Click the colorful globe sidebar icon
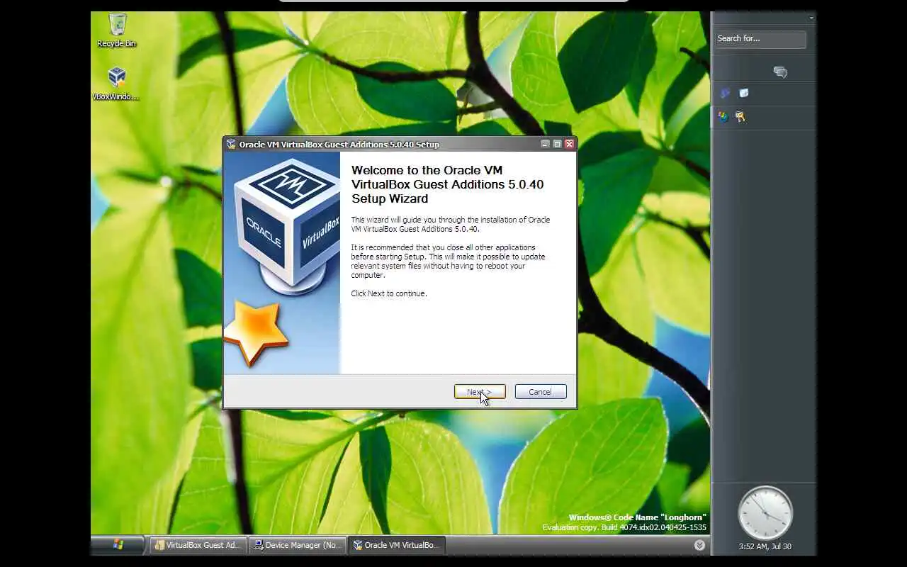Viewport: 907px width, 567px height. [x=723, y=117]
